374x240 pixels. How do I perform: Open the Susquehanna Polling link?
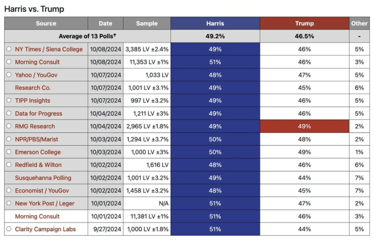[x=43, y=178]
